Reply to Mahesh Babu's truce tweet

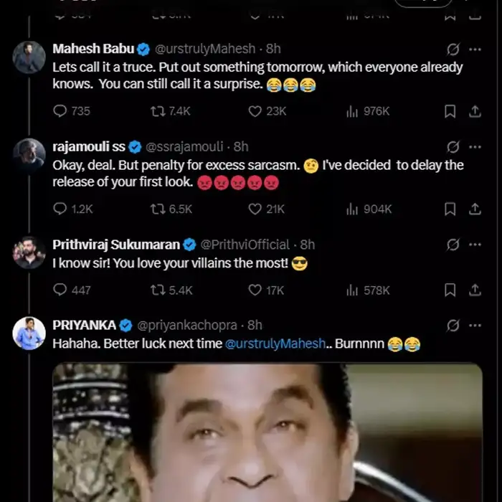[x=61, y=111]
